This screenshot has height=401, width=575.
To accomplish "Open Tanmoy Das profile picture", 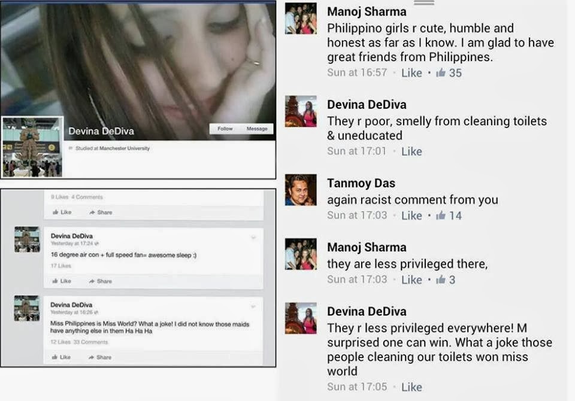I will coord(301,190).
